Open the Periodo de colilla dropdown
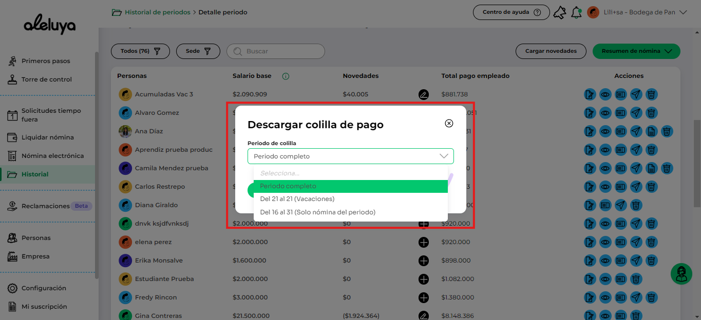 click(x=350, y=156)
